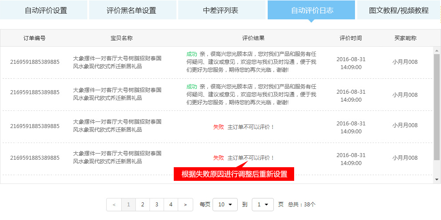
Task: Click the 买家昵称 column header
Action: [x=405, y=38]
